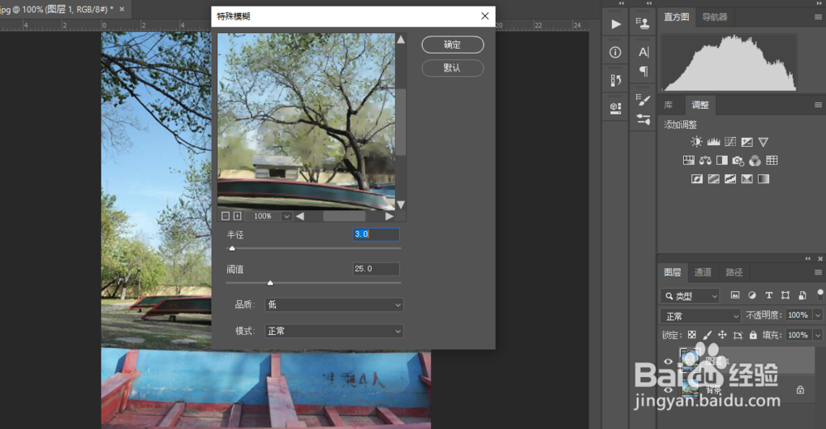Zoom out the dialog preview
The height and width of the screenshot is (429, 826).
(x=225, y=216)
